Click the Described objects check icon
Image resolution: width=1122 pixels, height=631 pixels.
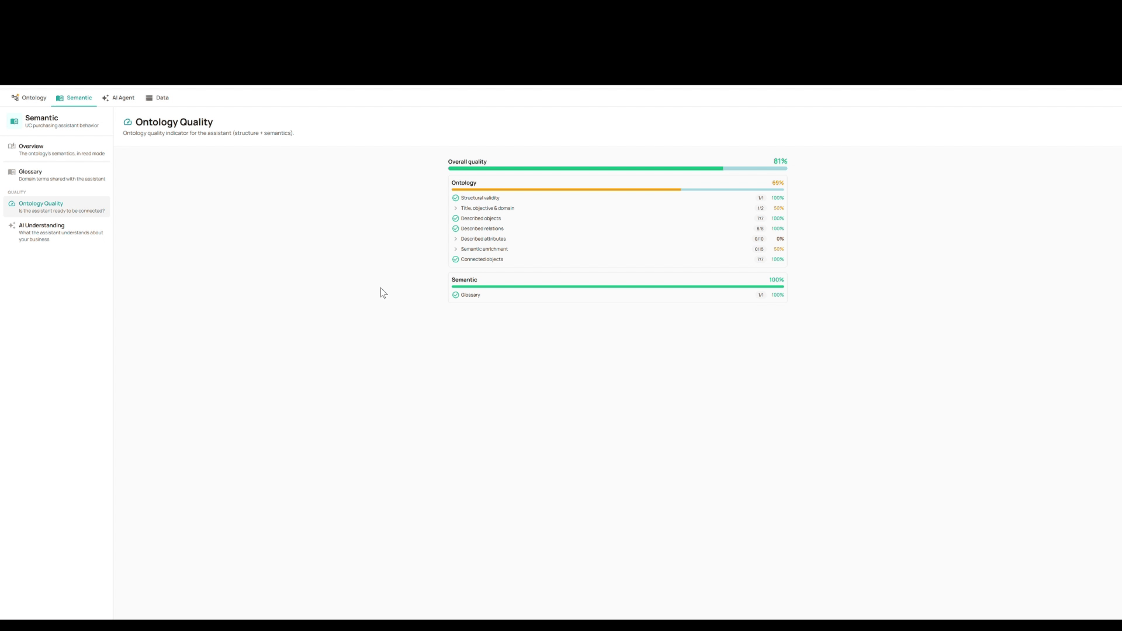456,219
